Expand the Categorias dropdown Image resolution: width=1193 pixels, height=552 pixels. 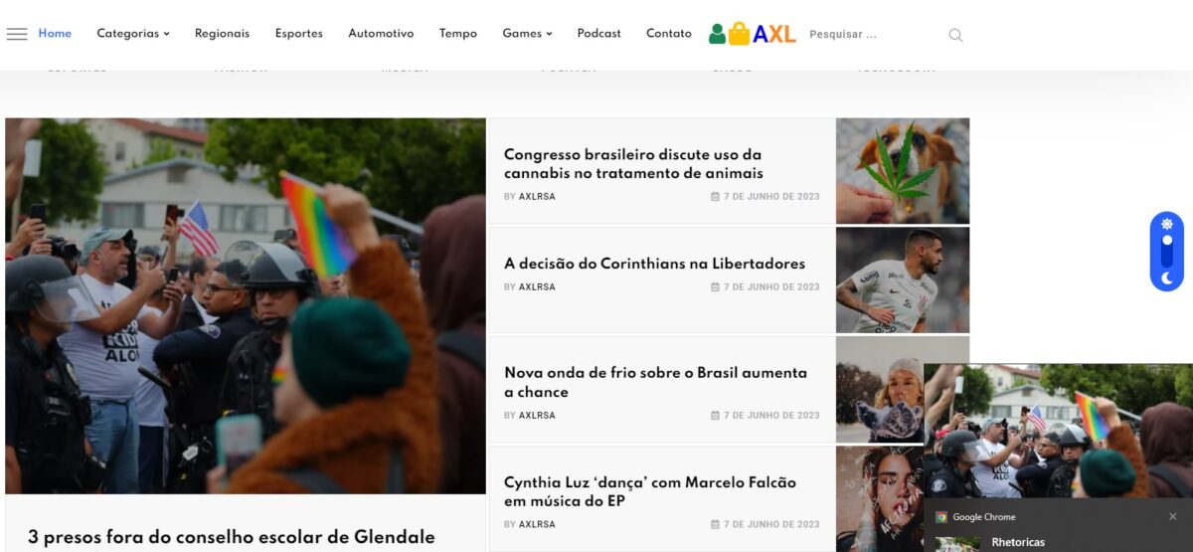(x=133, y=34)
